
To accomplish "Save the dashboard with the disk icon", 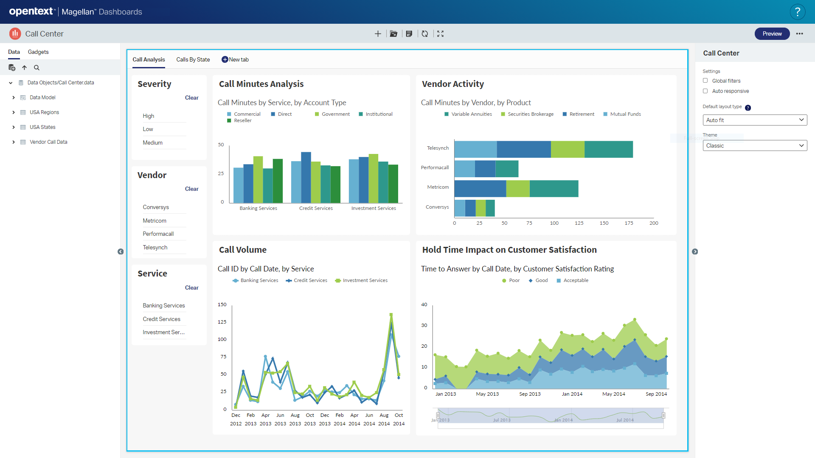I will (x=409, y=34).
